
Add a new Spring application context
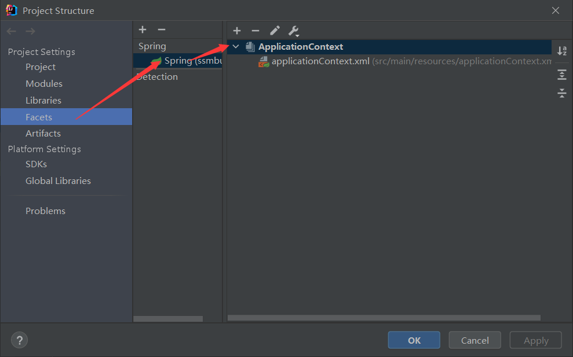click(x=237, y=31)
